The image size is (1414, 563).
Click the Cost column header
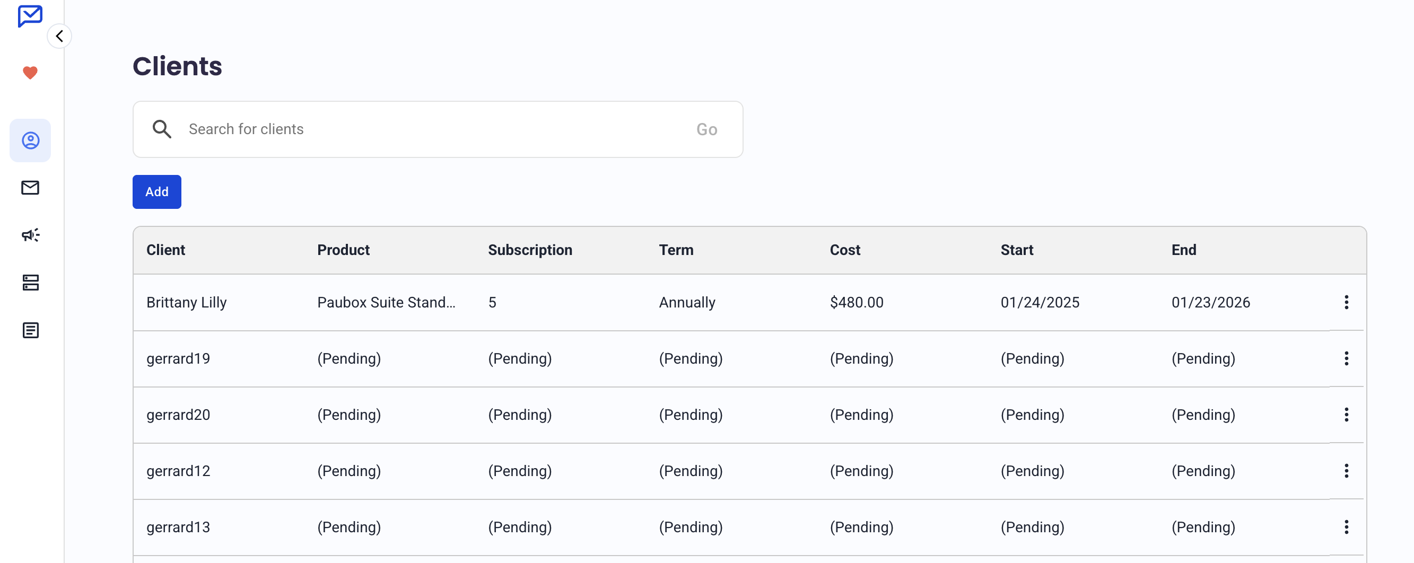[845, 250]
